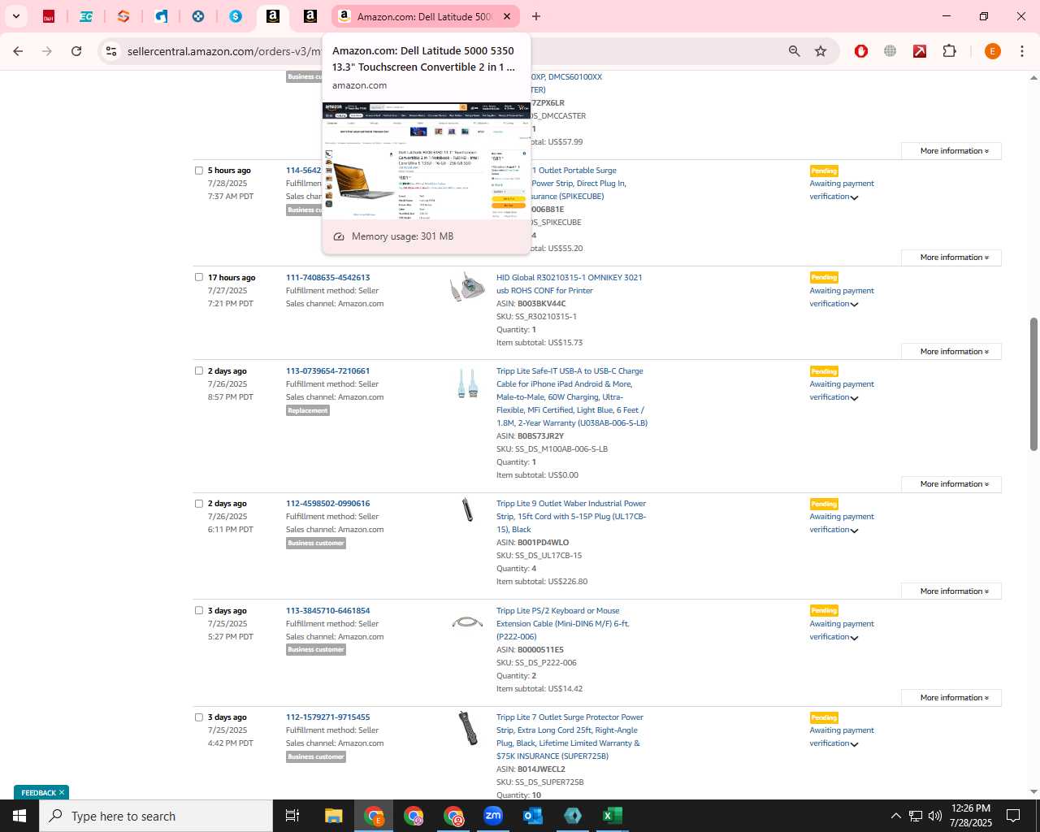The width and height of the screenshot is (1040, 832).
Task: Switch to the EC browser tab
Action: pyautogui.click(x=85, y=16)
